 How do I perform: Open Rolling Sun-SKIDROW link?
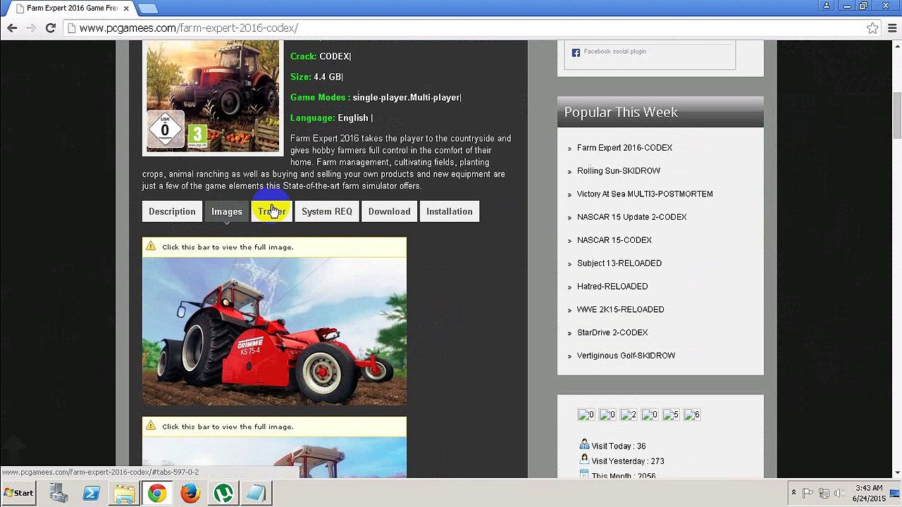619,171
